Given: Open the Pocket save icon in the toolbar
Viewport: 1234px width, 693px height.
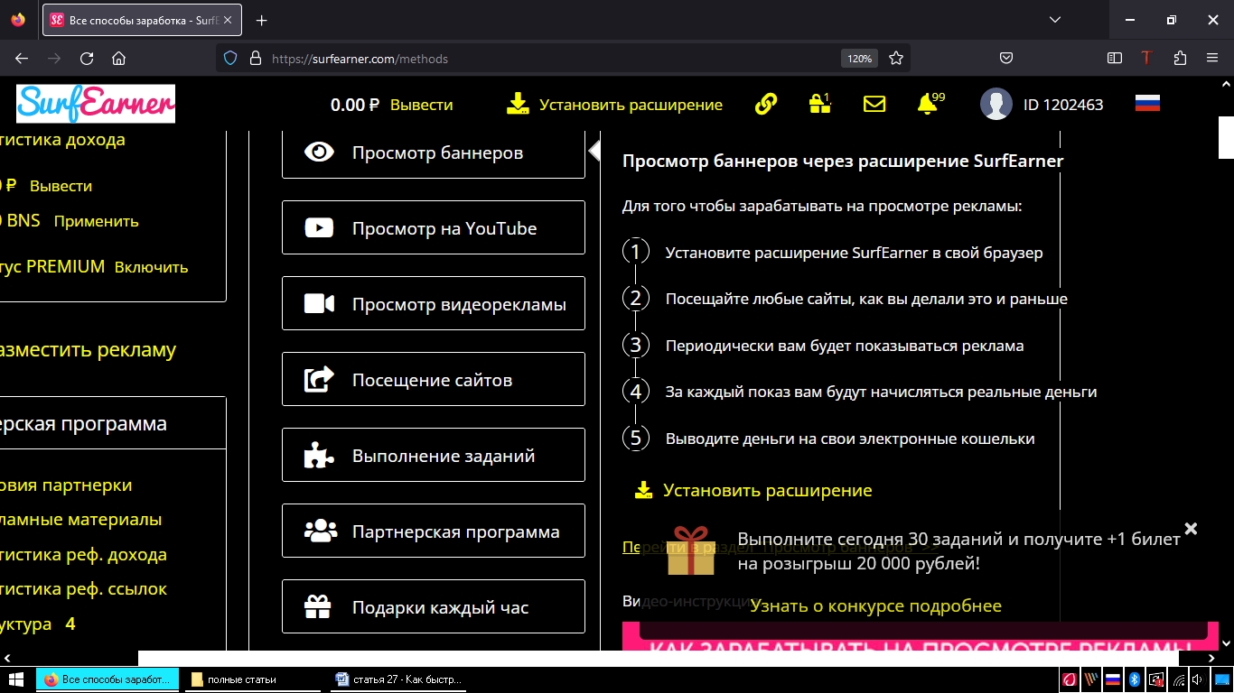Looking at the screenshot, I should tap(1006, 58).
